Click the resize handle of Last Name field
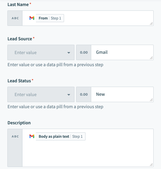Screen dimensions: 161x169 click(x=151, y=24)
